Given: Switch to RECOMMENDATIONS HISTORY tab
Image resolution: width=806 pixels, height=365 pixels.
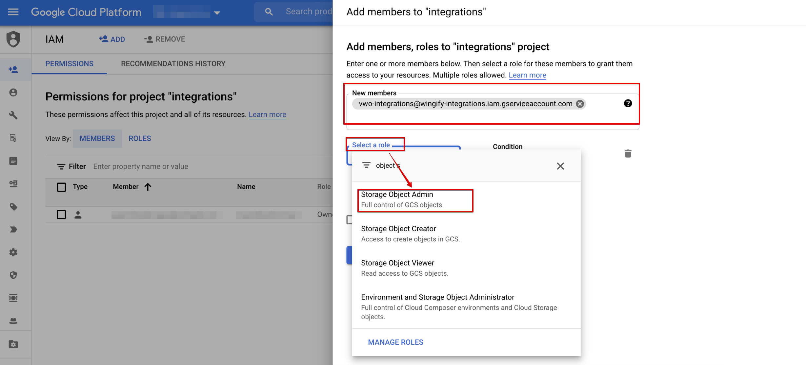Looking at the screenshot, I should coord(173,64).
